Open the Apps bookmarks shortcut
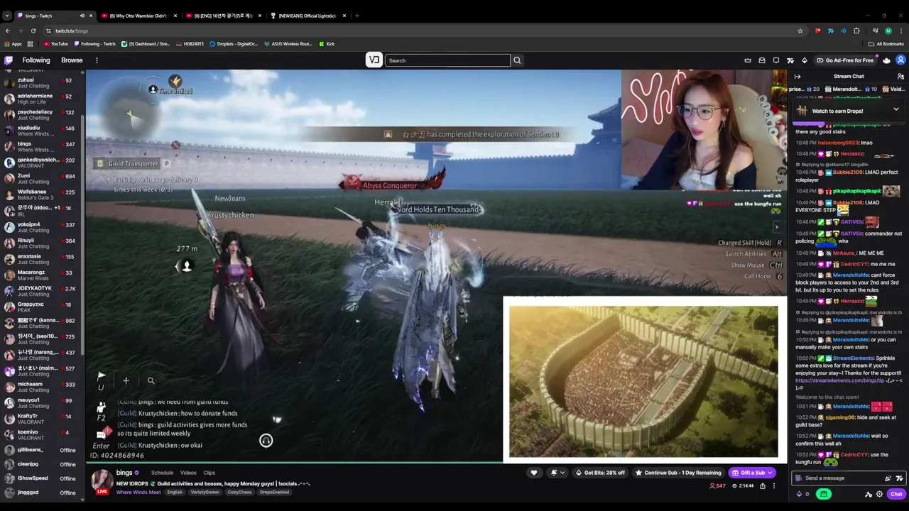The width and height of the screenshot is (909, 511). coord(13,44)
